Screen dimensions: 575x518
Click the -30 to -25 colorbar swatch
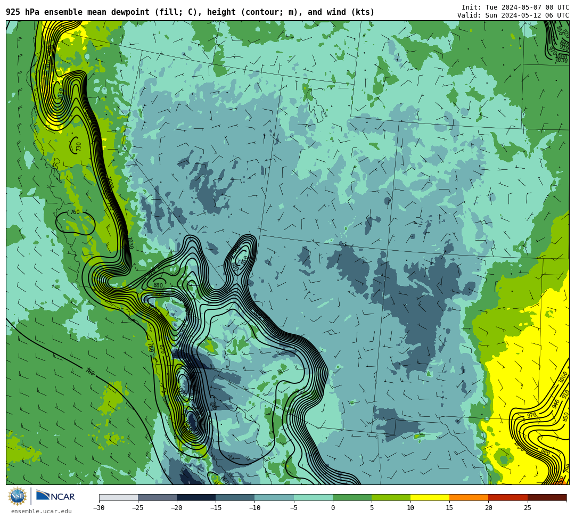click(118, 497)
